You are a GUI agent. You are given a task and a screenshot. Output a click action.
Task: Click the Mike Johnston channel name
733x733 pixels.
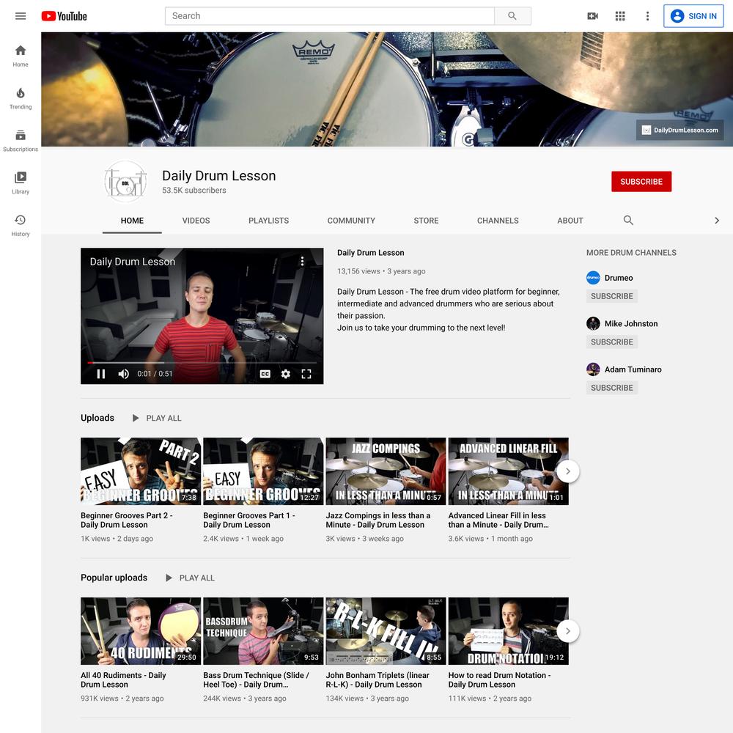[x=631, y=323]
